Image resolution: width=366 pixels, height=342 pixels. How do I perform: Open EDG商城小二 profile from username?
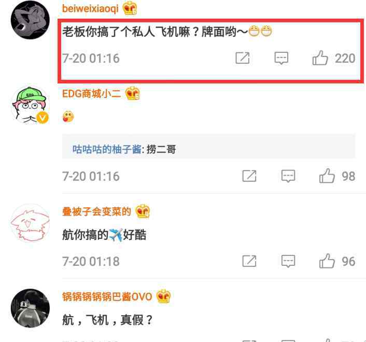(x=91, y=94)
